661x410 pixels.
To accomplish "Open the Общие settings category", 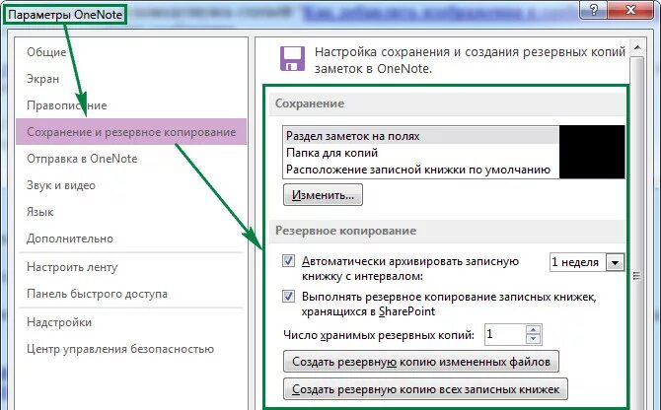I will coord(46,52).
